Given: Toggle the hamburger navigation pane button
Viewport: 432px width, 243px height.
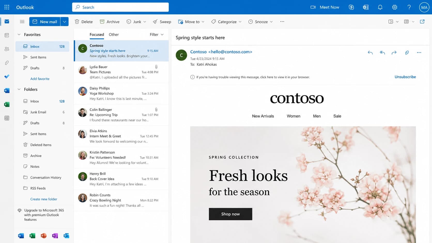Looking at the screenshot, I should 22,22.
